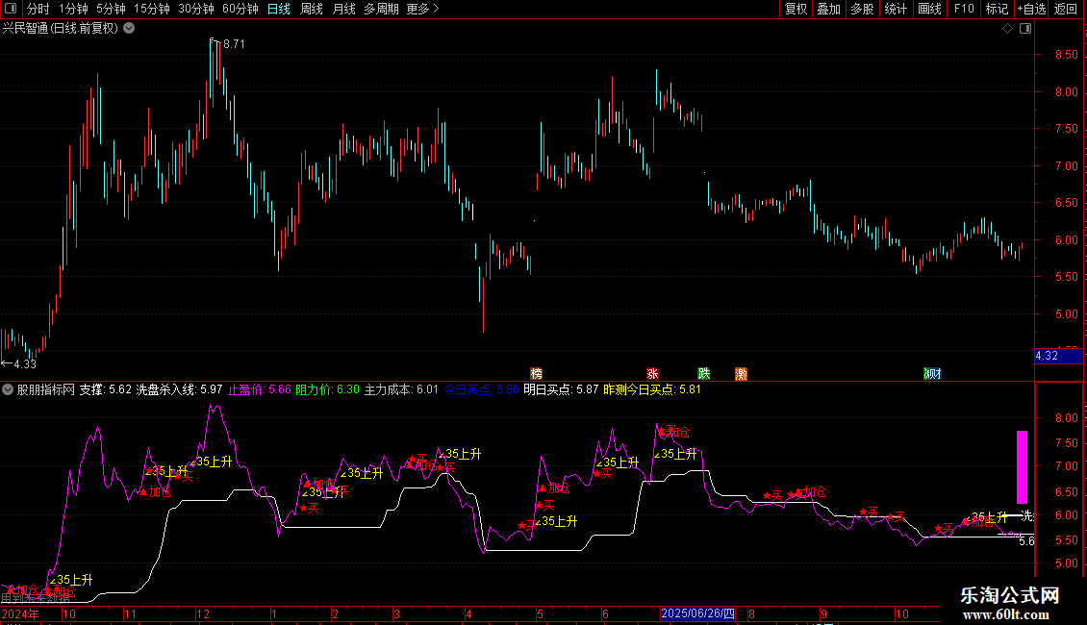
Task: Click the 返回 back button
Action: (1066, 9)
